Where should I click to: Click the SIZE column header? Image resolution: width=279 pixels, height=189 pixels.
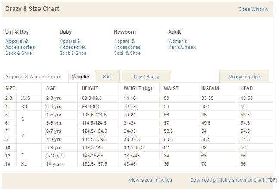10,88
